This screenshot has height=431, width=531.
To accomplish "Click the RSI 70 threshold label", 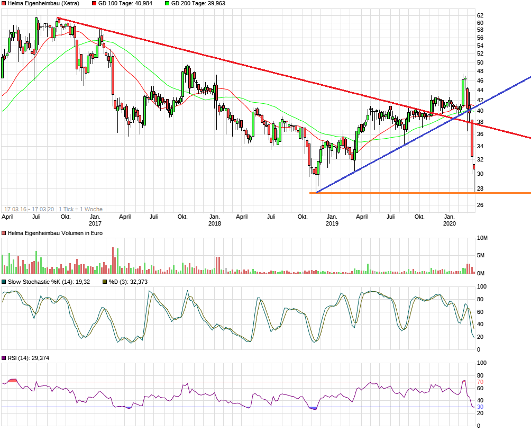I will click(x=480, y=382).
